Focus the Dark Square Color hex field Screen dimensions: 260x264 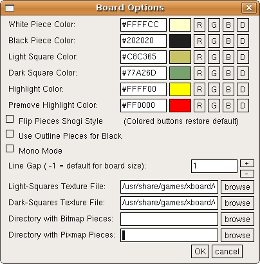[144, 74]
